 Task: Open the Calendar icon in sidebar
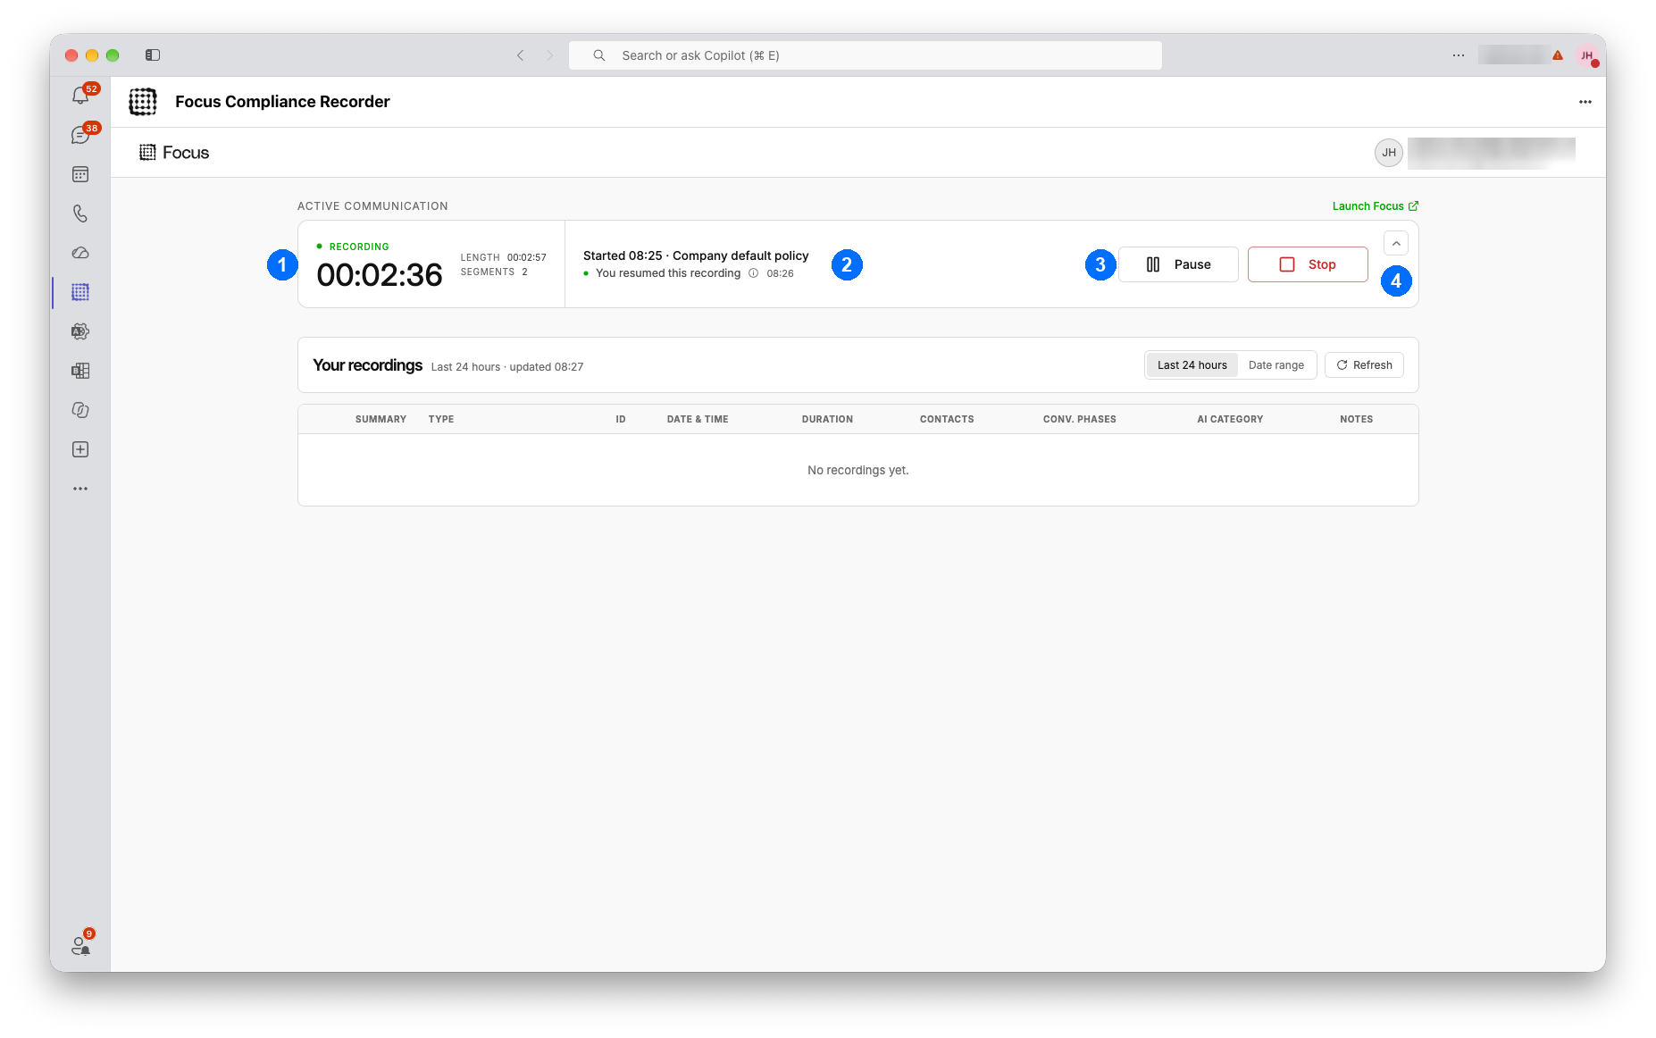[80, 174]
